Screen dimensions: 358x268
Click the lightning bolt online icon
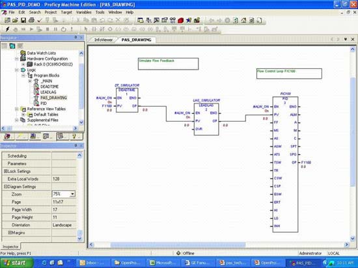point(8,29)
